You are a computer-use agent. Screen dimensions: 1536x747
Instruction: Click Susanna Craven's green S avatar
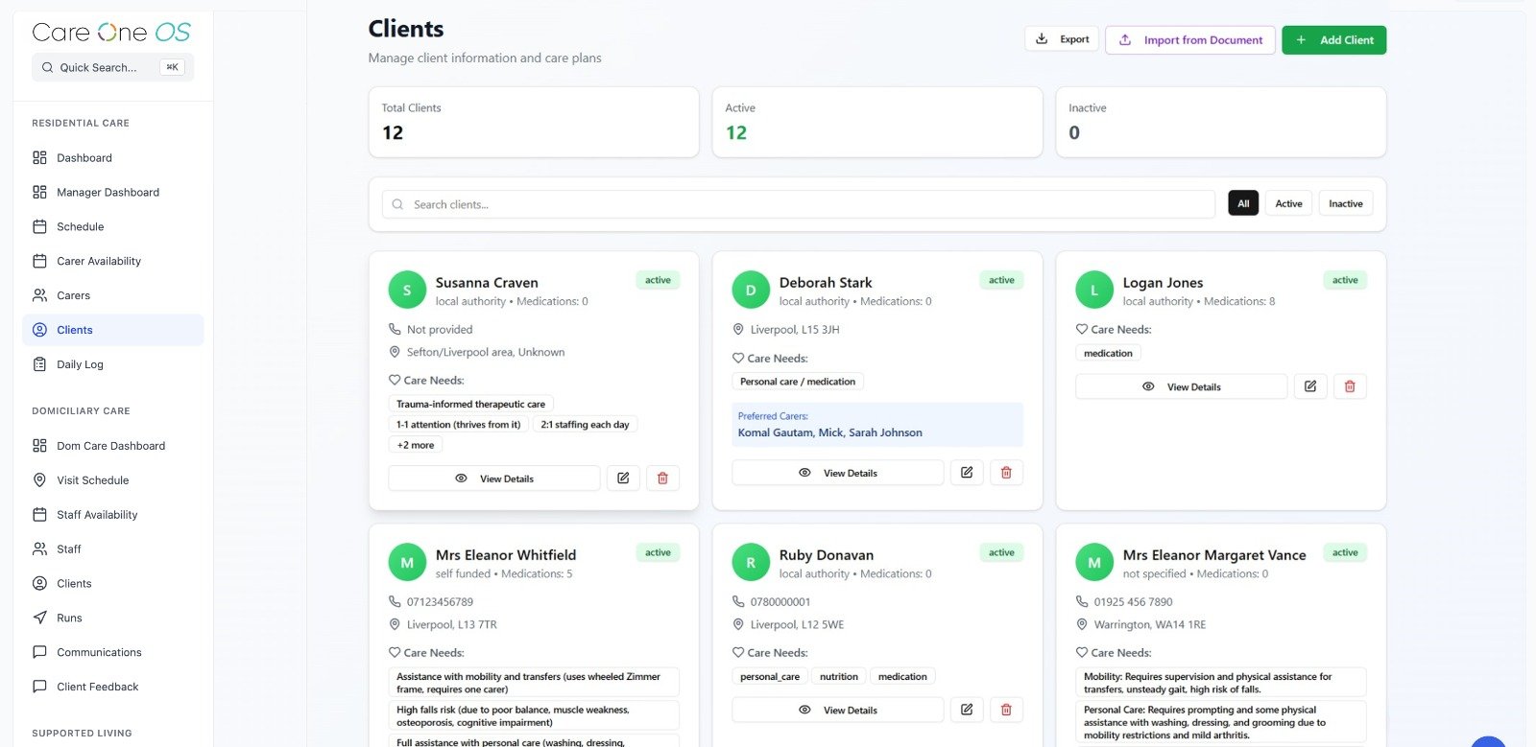point(407,290)
